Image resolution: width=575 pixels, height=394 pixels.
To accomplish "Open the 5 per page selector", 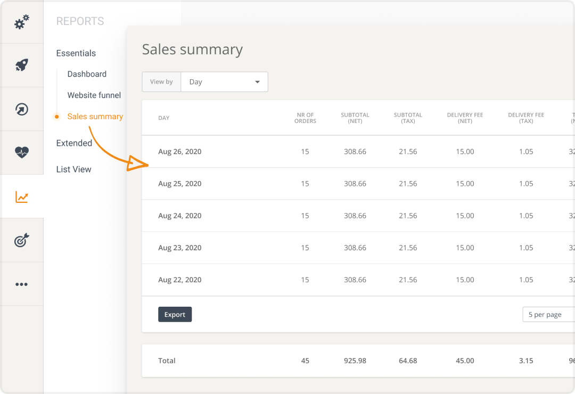I will pos(547,315).
